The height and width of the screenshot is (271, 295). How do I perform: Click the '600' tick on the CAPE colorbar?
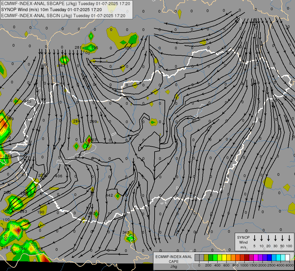pyautogui.click(x=226, y=265)
